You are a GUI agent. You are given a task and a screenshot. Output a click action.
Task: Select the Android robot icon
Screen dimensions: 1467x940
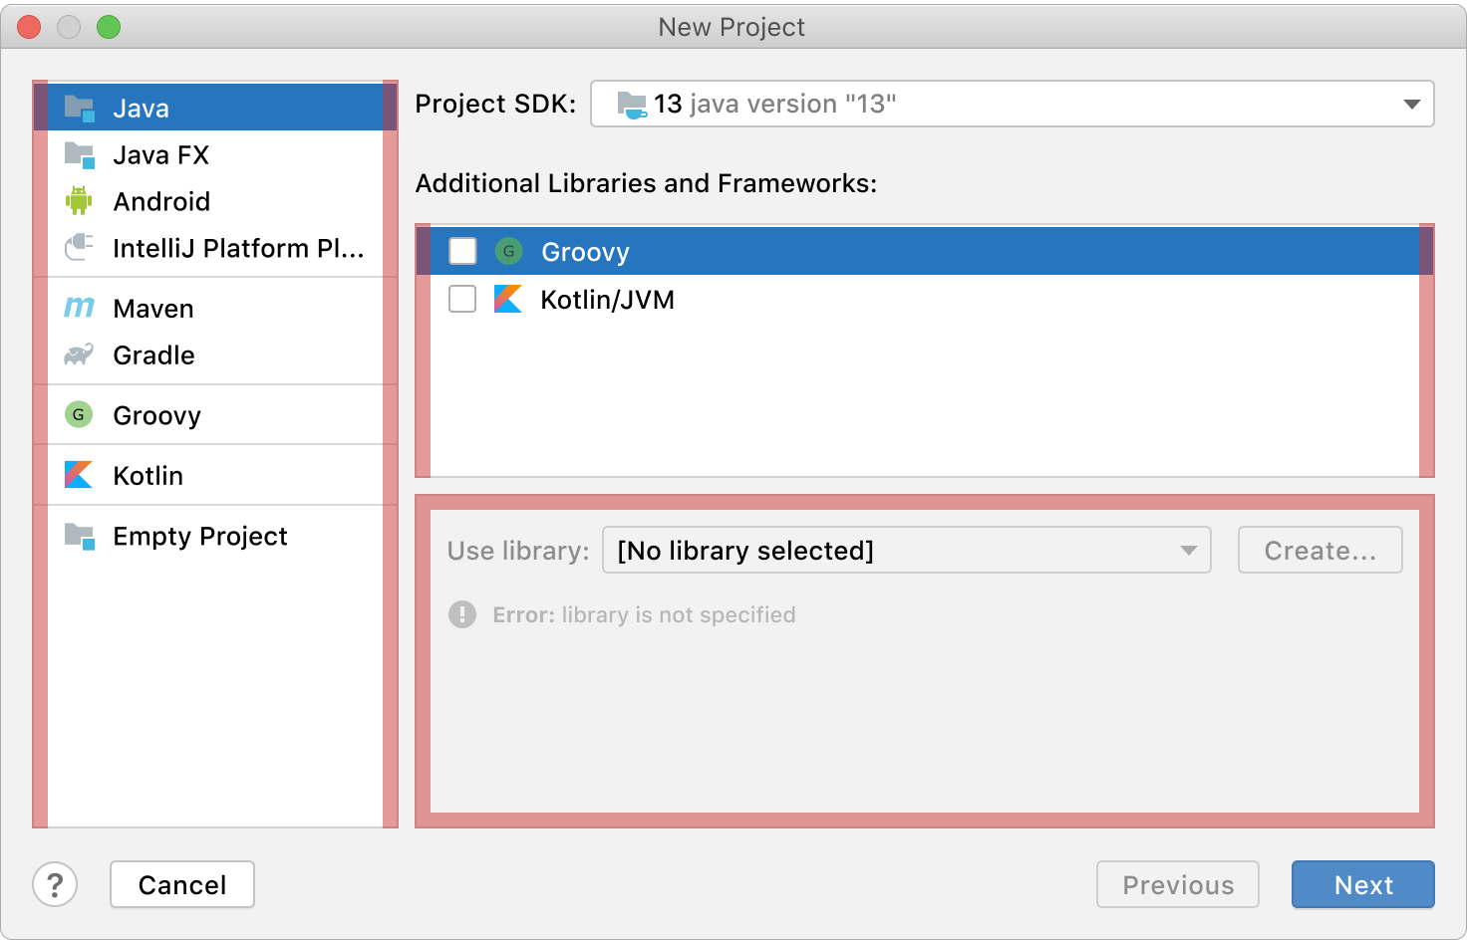tap(79, 201)
